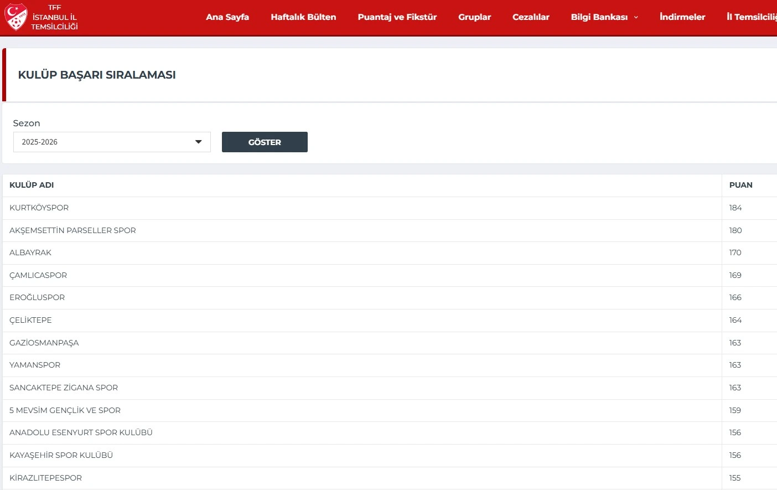Select the KURTKÖYSPOR row

(x=39, y=208)
